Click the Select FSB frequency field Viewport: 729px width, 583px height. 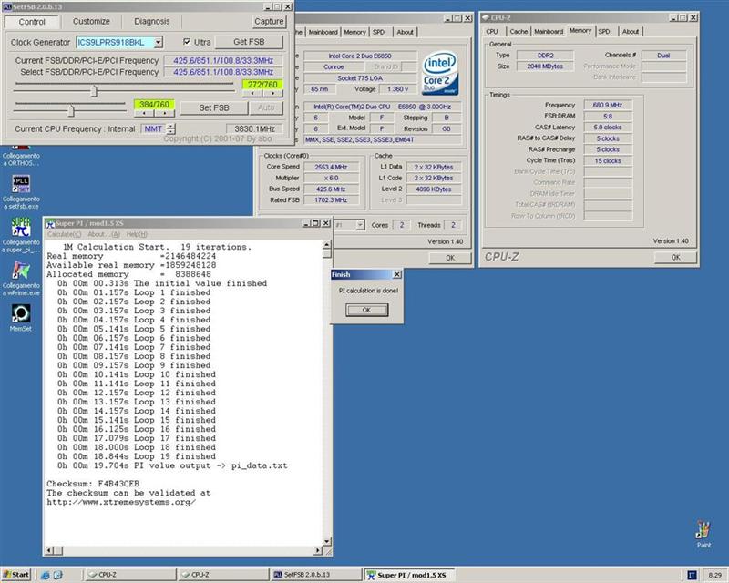point(223,72)
